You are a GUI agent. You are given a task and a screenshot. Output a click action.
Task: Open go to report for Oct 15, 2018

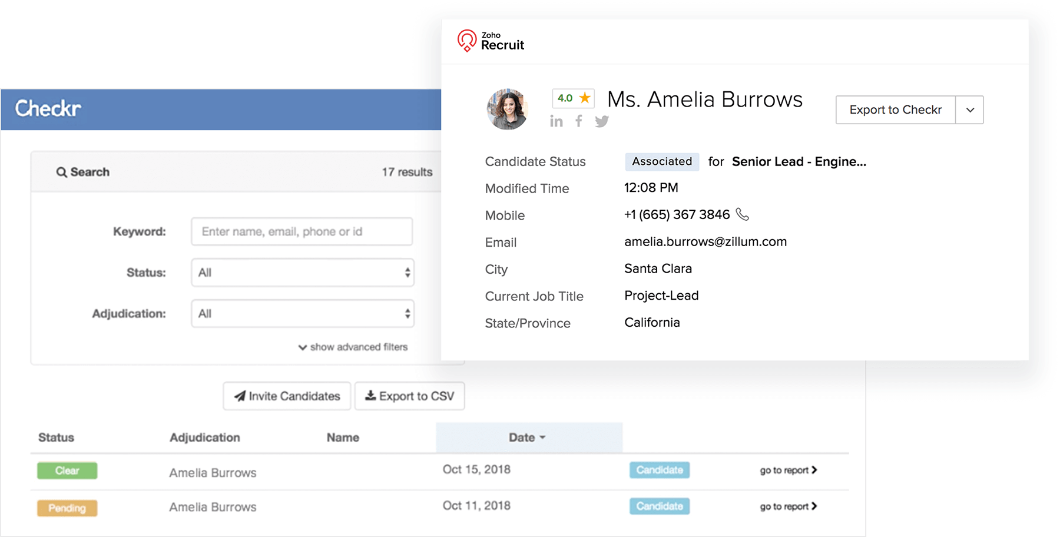[789, 470]
